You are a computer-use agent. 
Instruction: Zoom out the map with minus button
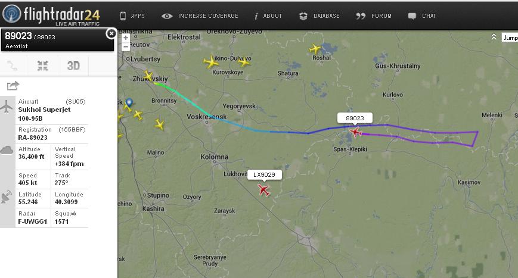tap(126, 47)
